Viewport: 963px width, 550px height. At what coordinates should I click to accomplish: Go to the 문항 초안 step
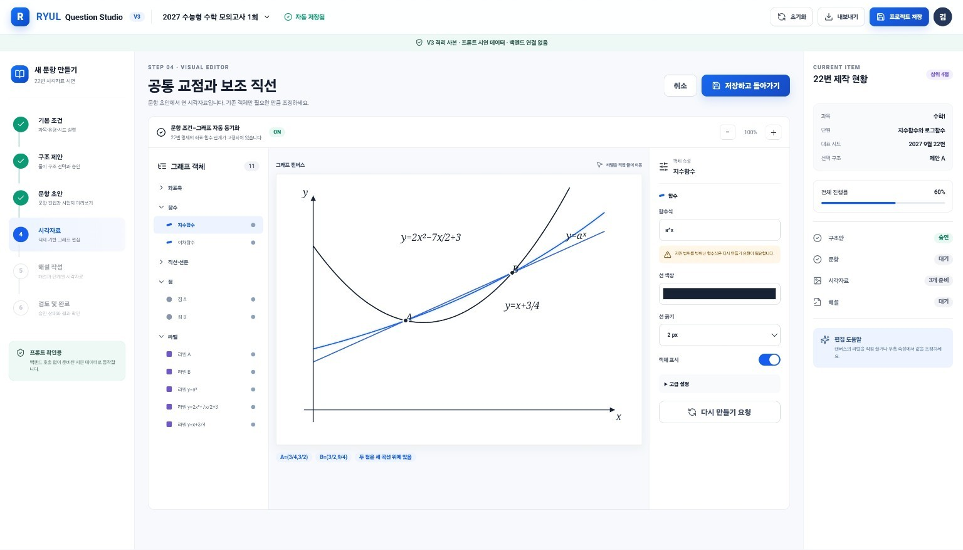67,198
